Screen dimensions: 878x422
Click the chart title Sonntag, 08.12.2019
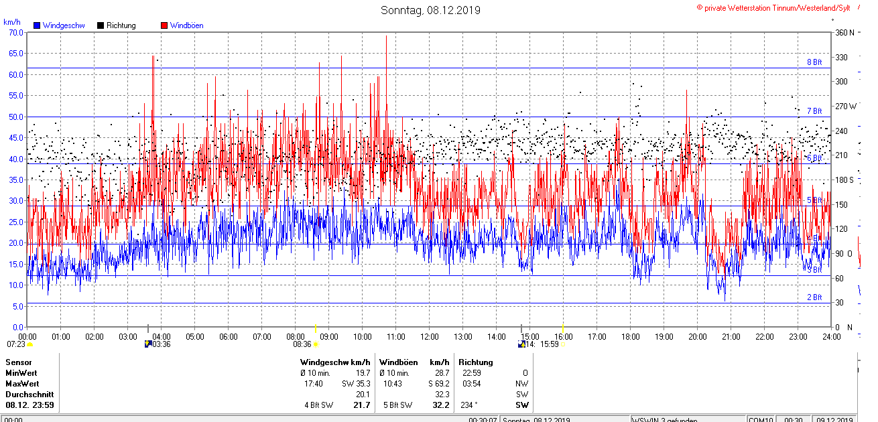coord(430,10)
